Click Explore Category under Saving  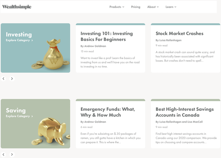tap(18, 116)
